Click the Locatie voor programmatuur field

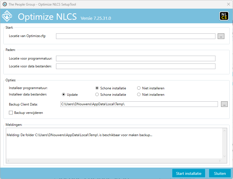click(x=136, y=58)
